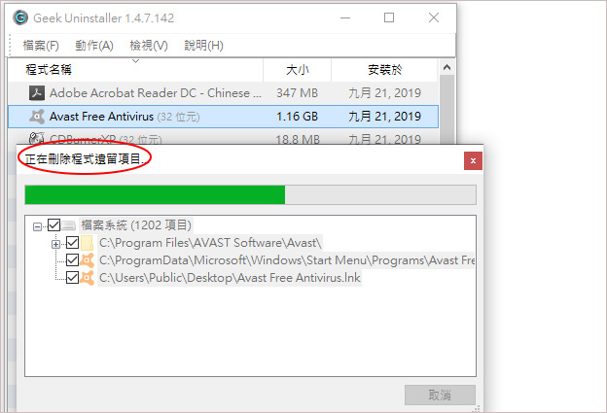Click the drive icon beside 檔案系統

pyautogui.click(x=69, y=225)
